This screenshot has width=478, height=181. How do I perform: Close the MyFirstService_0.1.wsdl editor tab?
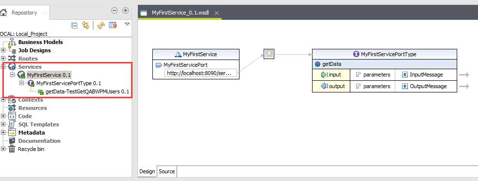click(216, 13)
